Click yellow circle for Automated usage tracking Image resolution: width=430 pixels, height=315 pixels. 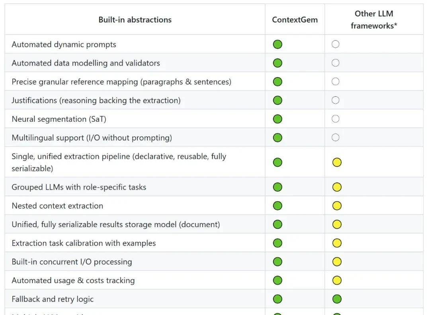pos(337,280)
